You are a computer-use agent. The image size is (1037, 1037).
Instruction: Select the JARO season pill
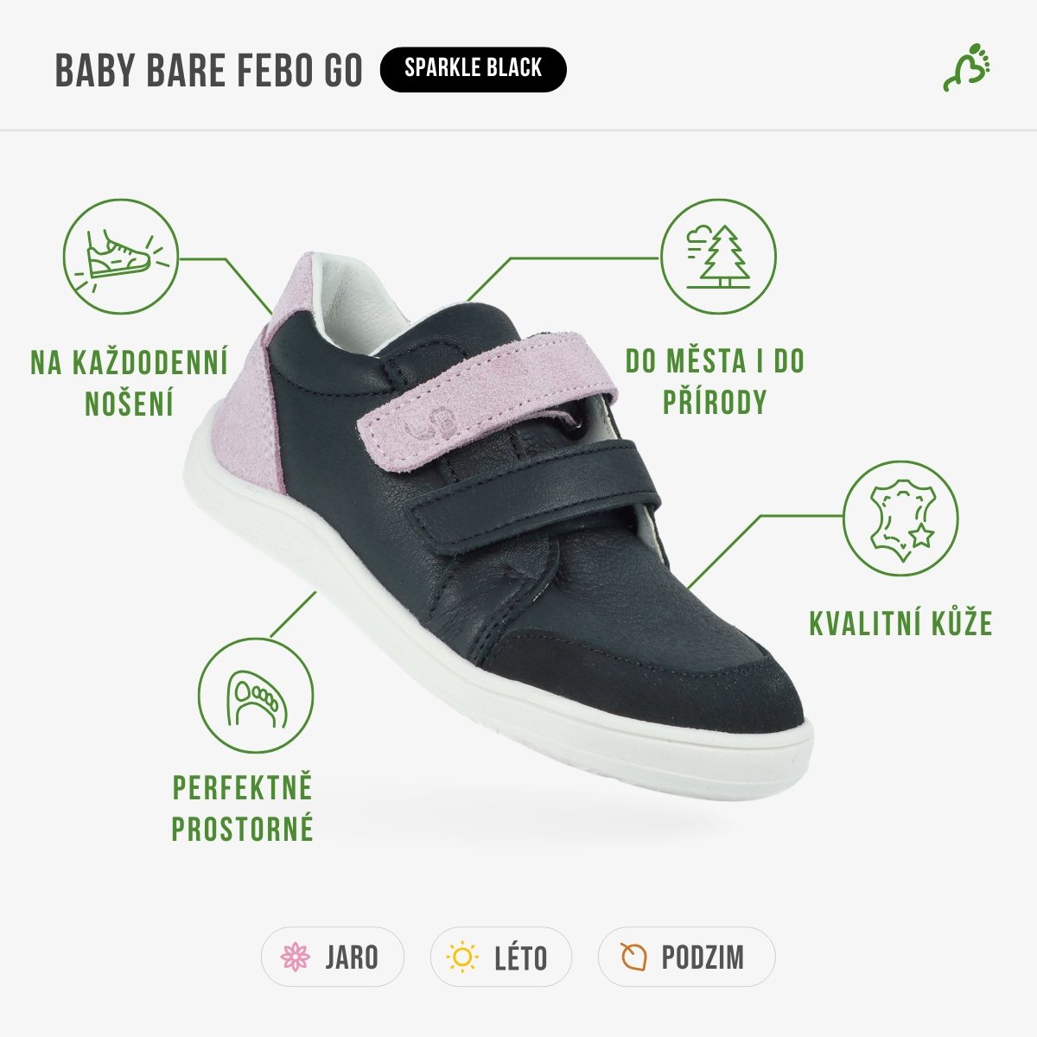(333, 957)
